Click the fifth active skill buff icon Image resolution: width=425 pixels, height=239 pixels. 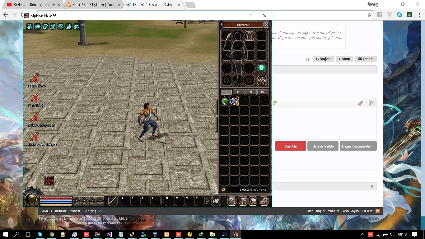(x=61, y=26)
